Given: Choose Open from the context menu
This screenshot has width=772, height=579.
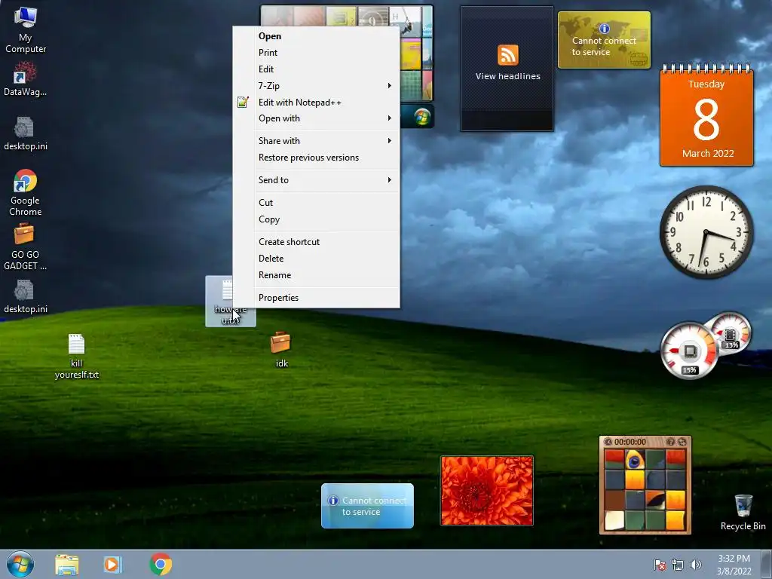Looking at the screenshot, I should click(317, 36).
